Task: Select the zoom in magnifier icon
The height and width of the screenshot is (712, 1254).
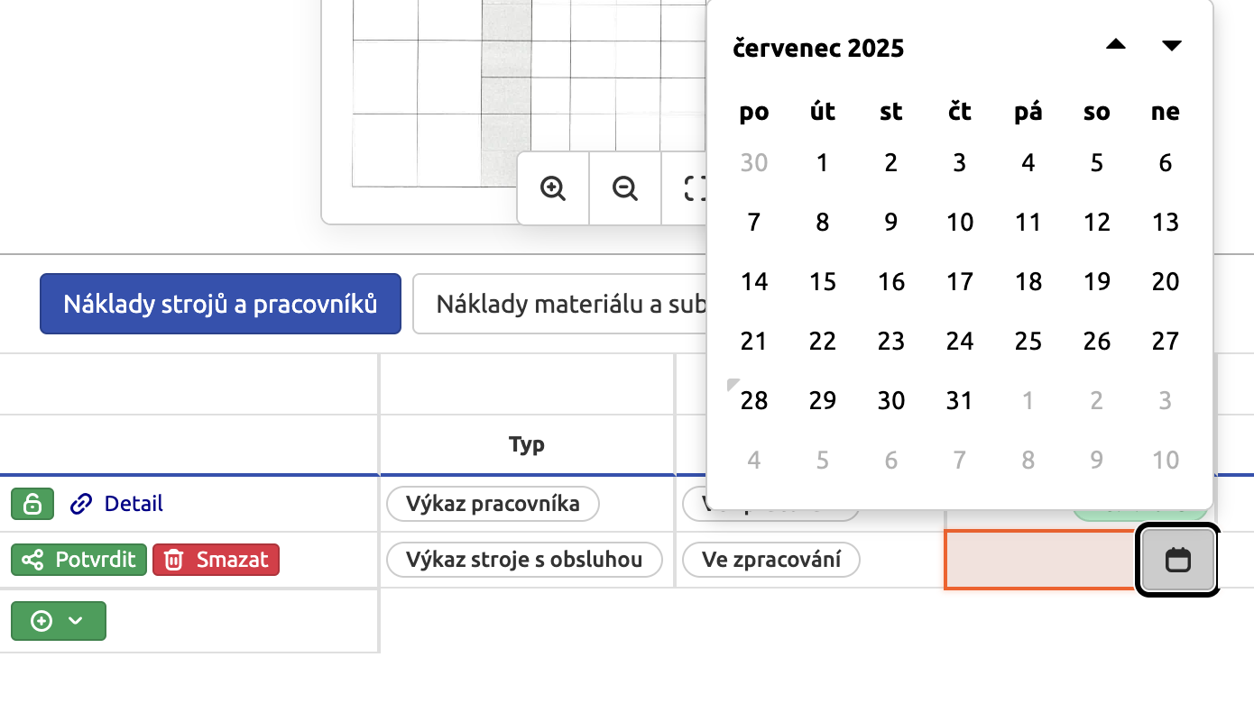Action: (x=553, y=188)
